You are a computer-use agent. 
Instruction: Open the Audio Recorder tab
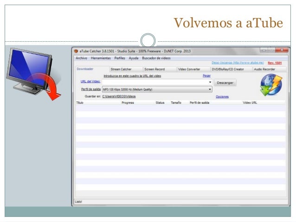pyautogui.click(x=270, y=69)
